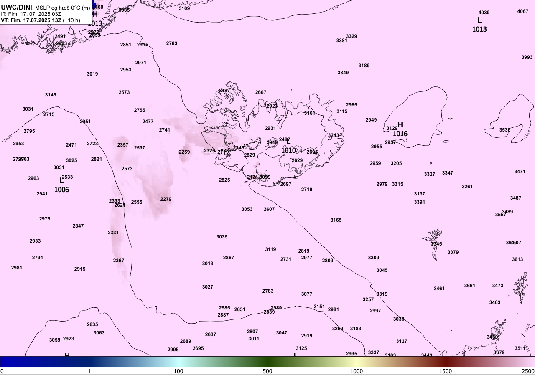Click the height value 2331
Image resolution: width=535 pixels, height=375 pixels.
click(x=113, y=233)
